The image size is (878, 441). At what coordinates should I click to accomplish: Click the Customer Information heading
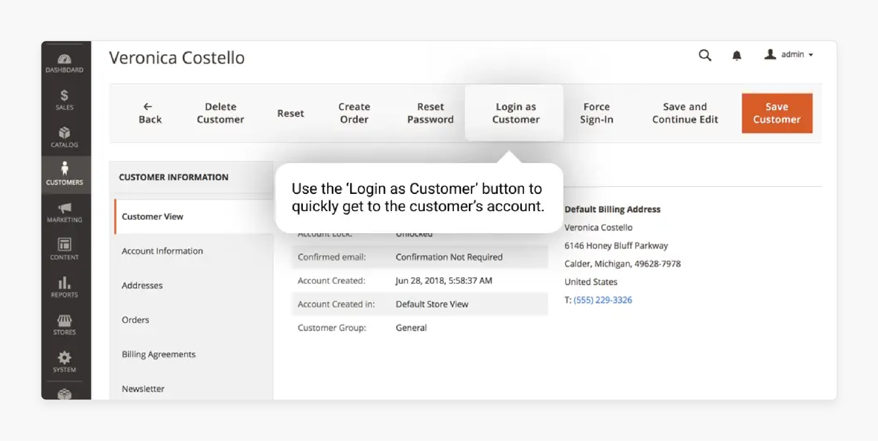pos(173,177)
